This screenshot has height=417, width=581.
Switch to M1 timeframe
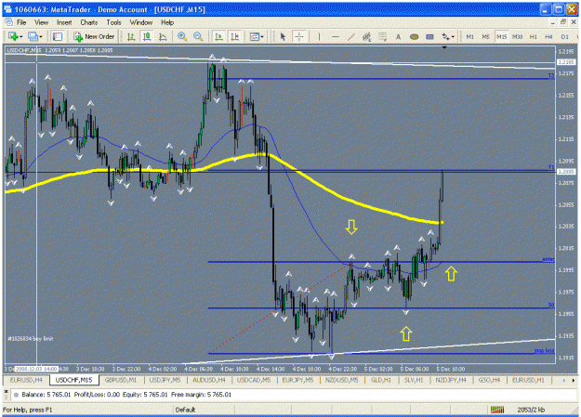click(x=469, y=36)
